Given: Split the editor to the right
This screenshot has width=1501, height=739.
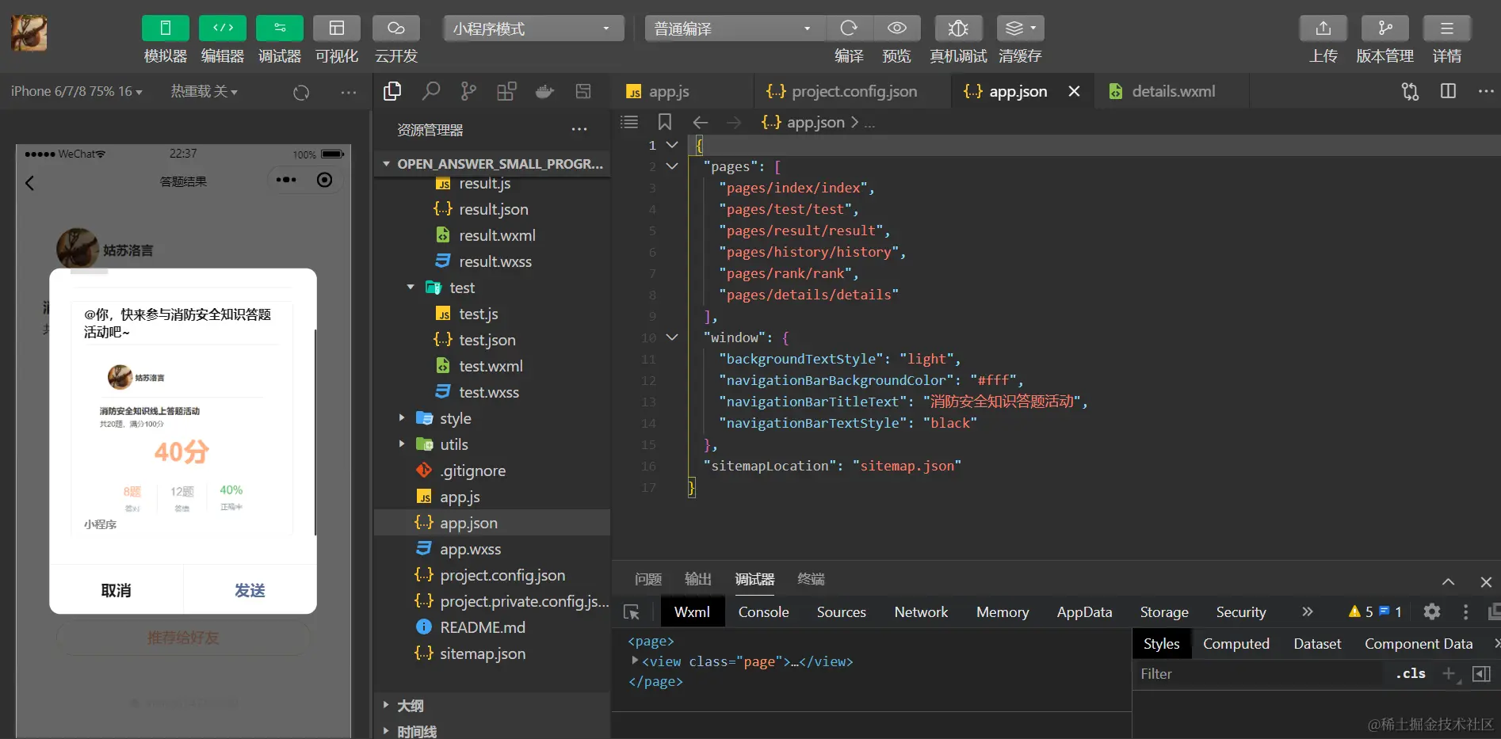Looking at the screenshot, I should pos(1448,91).
